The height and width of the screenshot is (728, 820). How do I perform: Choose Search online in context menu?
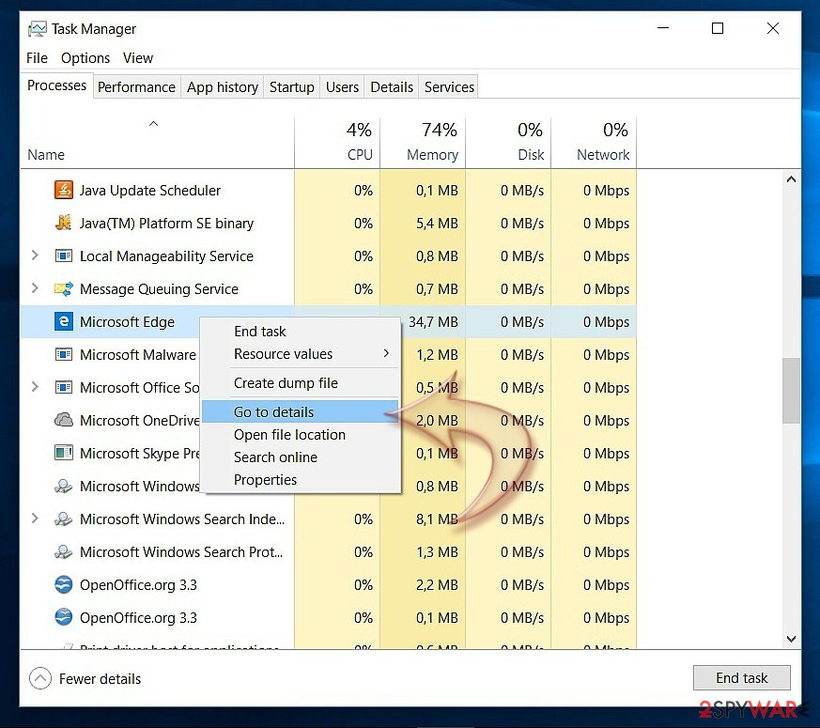click(301, 457)
